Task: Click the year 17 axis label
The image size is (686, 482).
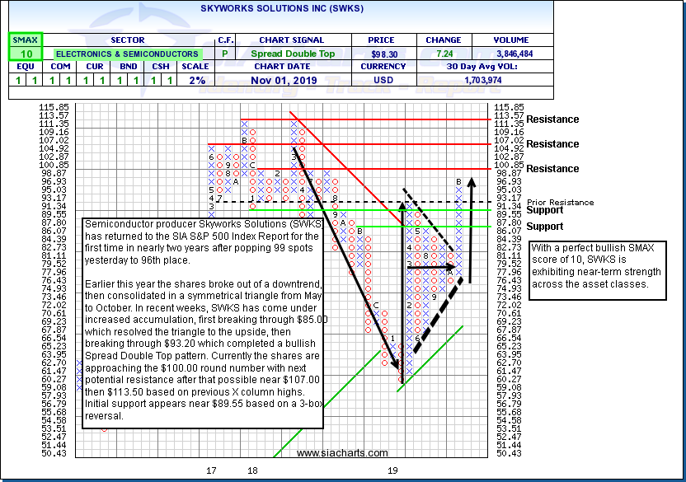Action: tap(211, 470)
